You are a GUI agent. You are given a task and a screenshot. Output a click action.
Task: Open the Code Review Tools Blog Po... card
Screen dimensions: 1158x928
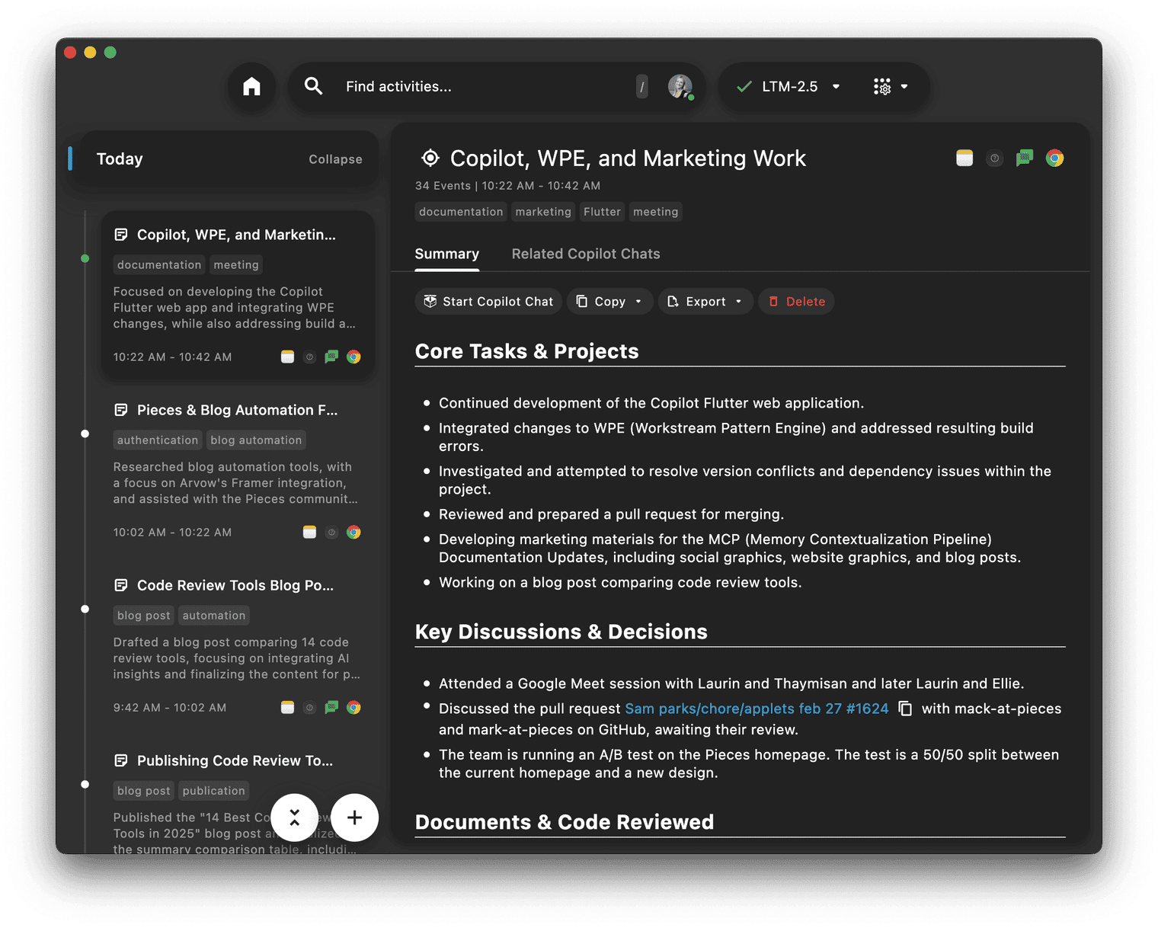[x=238, y=645]
